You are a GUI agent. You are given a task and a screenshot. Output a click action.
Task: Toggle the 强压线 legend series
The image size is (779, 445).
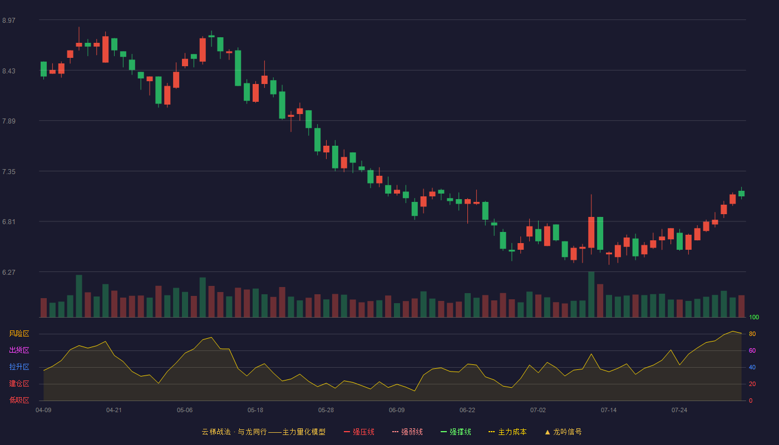[359, 432]
